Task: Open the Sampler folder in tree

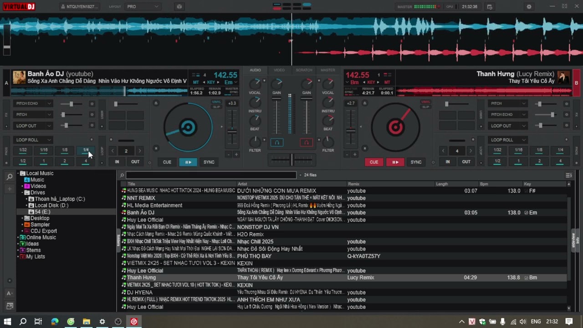Action: pos(40,225)
